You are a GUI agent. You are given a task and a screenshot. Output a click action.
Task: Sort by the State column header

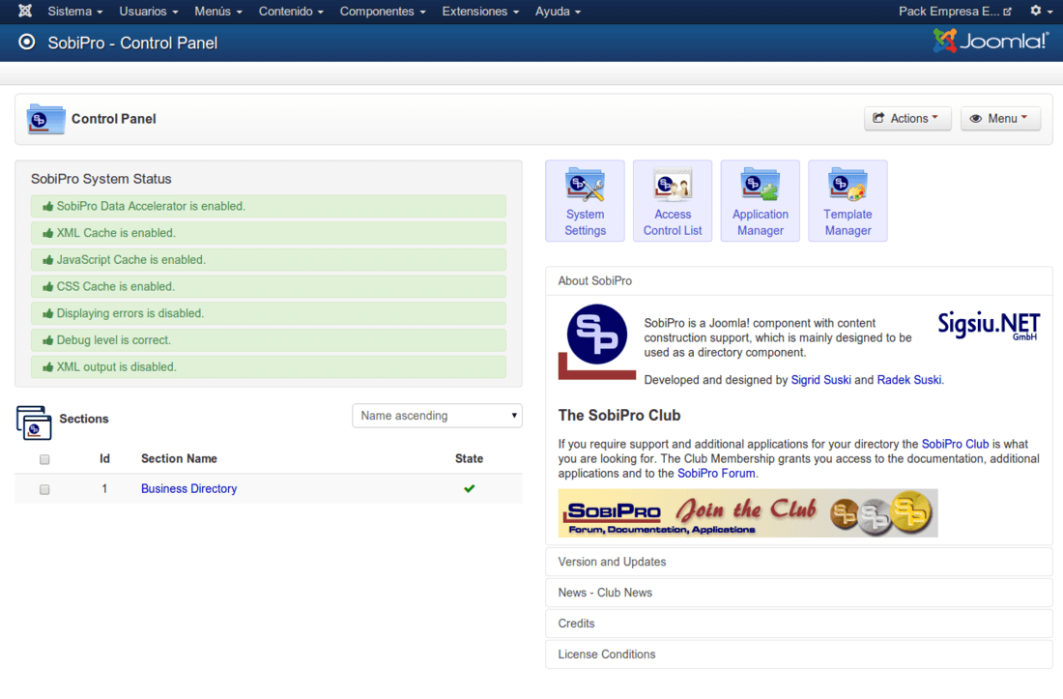point(469,459)
